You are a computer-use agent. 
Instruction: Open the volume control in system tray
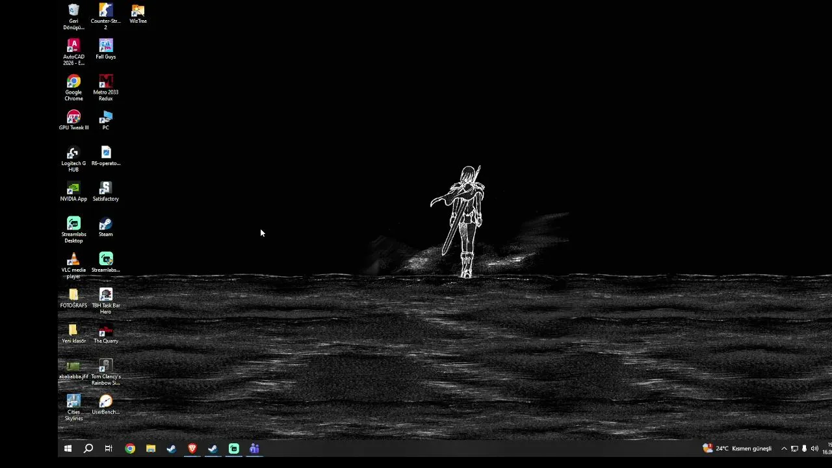[814, 448]
